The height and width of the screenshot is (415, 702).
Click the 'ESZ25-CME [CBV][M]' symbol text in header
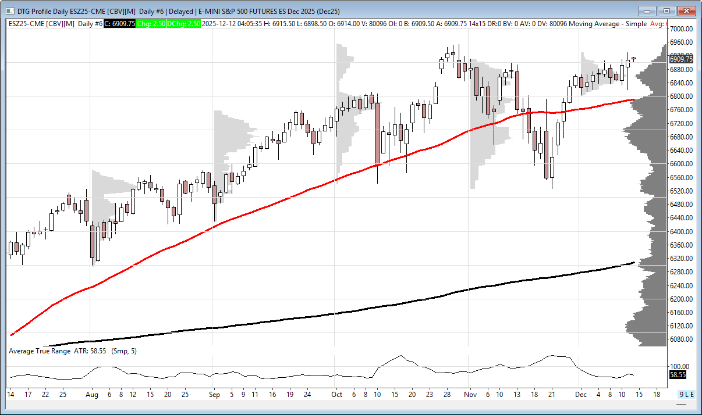(42, 23)
